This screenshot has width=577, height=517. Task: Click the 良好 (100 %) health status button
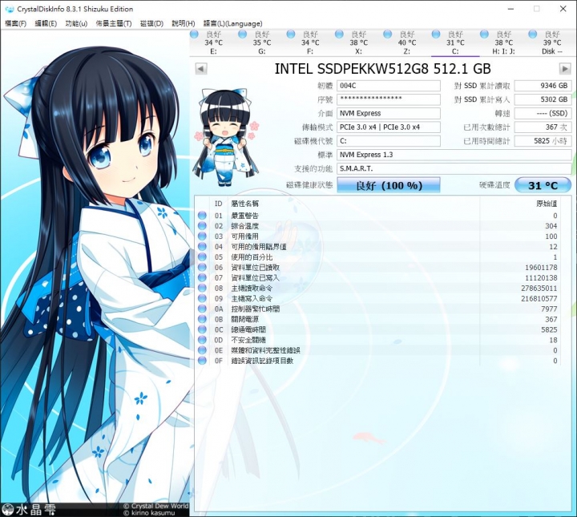point(389,185)
